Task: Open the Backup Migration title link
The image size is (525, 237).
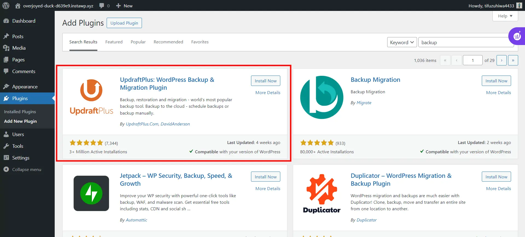Action: (x=375, y=80)
